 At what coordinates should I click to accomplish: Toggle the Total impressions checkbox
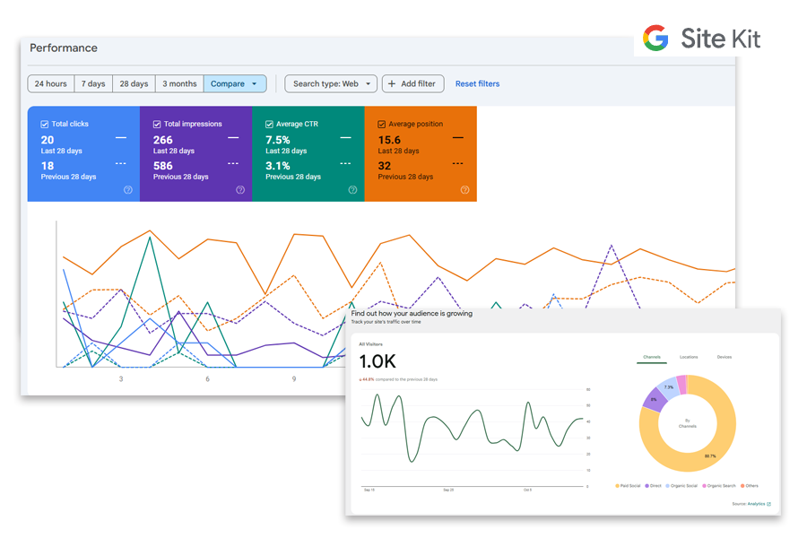[157, 125]
